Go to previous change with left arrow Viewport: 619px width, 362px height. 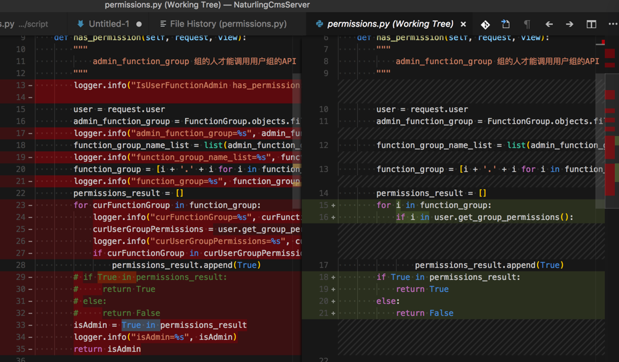tap(549, 25)
